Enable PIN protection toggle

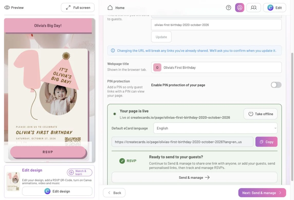(276, 85)
